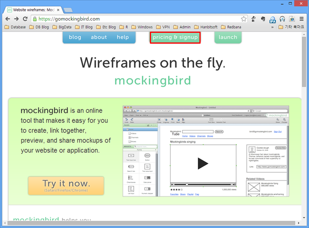Click the mockingbird app screenshot thumbnail
The width and height of the screenshot is (309, 228).
click(x=206, y=151)
